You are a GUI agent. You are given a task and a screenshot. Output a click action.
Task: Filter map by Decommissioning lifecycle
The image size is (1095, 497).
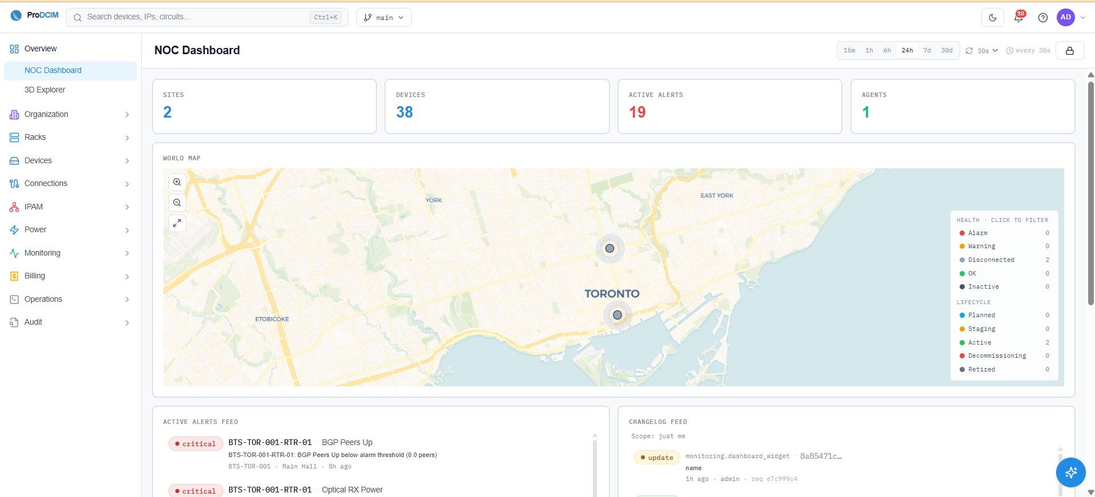click(x=1004, y=356)
